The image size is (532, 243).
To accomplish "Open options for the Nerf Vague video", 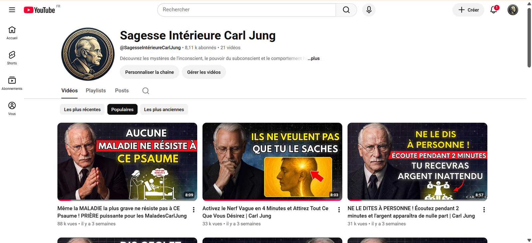I will click(x=339, y=210).
